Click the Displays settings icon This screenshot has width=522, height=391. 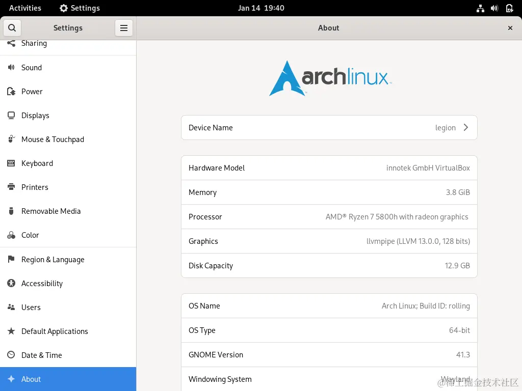[11, 115]
